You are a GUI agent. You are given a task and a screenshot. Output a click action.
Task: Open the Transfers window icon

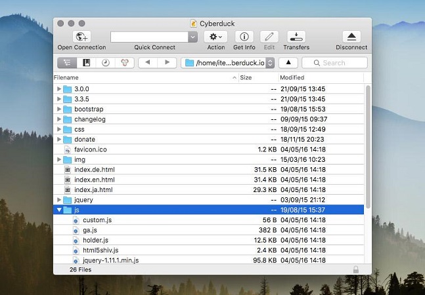pos(296,37)
